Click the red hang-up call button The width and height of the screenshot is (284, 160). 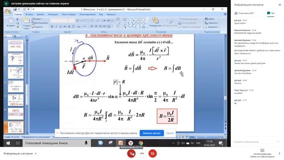tap(142, 153)
